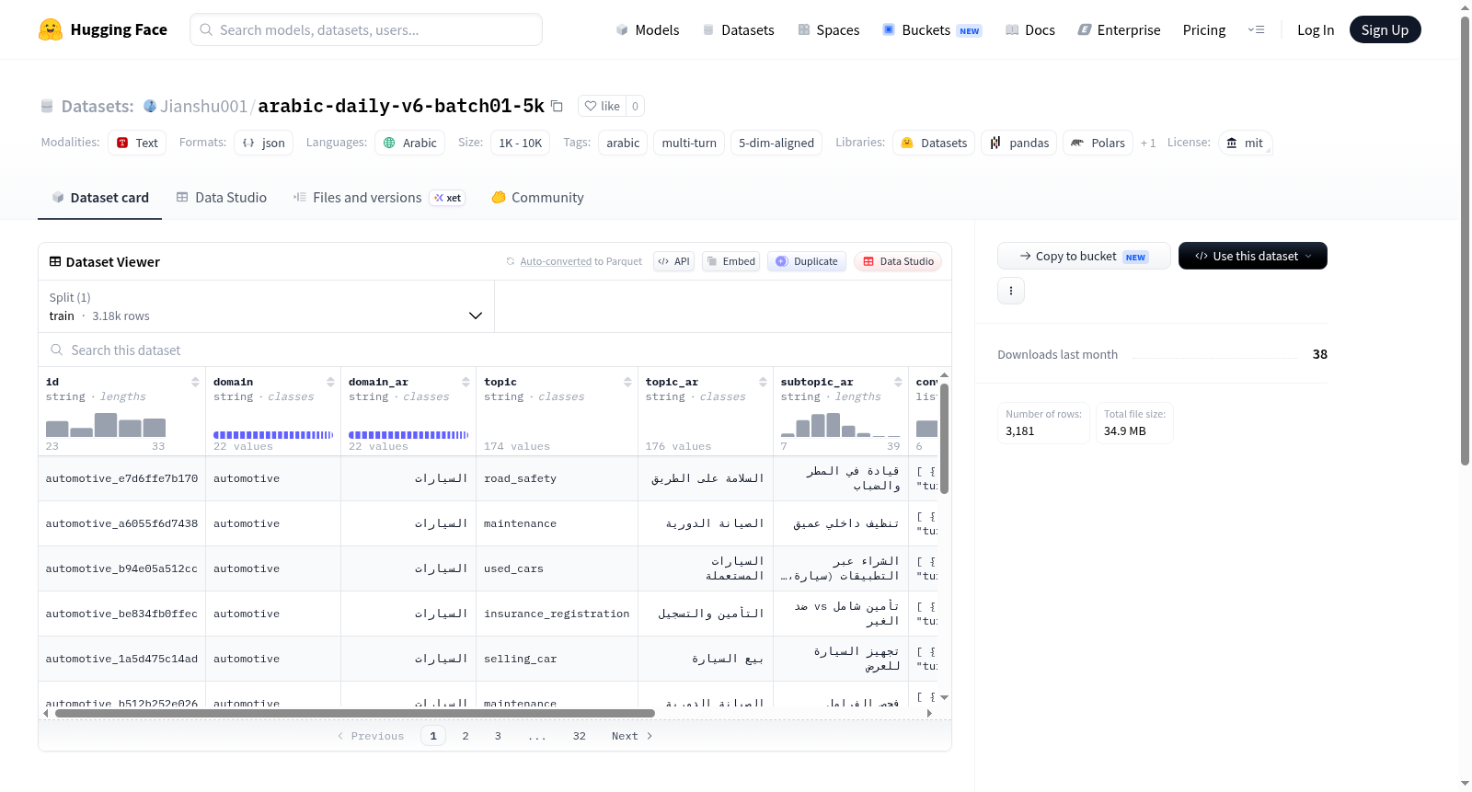Screen dimensions: 1472x792
Task: Sort by the topic_ar column arrows
Action: click(763, 382)
